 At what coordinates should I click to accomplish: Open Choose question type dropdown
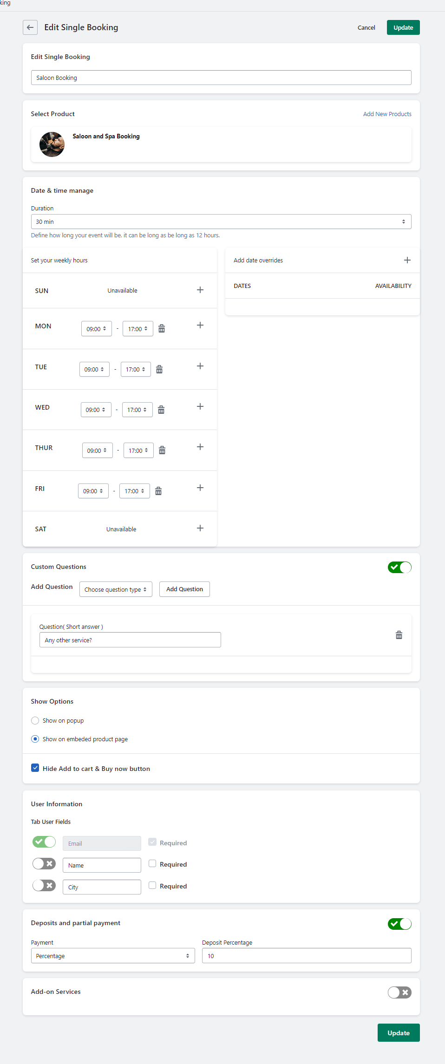click(116, 589)
